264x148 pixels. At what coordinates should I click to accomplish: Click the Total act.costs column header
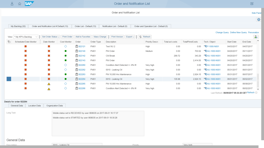(x=171, y=42)
